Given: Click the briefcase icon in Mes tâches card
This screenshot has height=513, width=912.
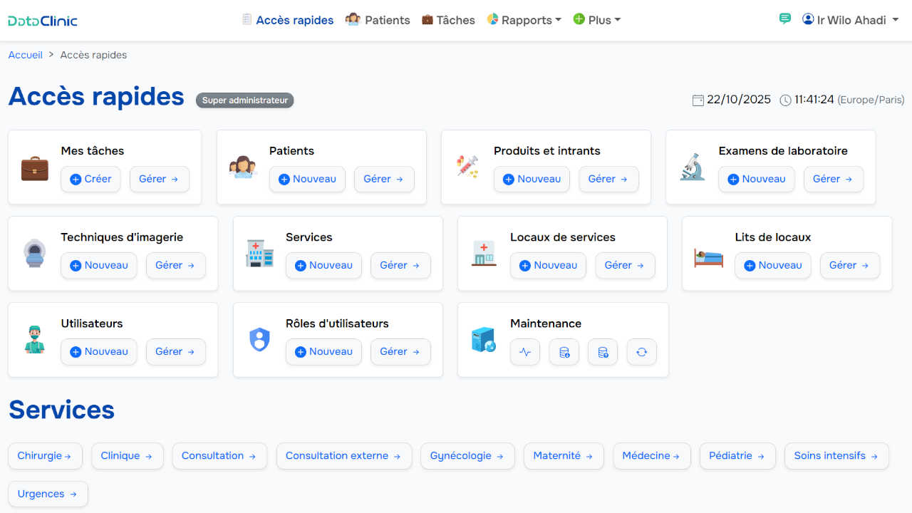Looking at the screenshot, I should 34,167.
